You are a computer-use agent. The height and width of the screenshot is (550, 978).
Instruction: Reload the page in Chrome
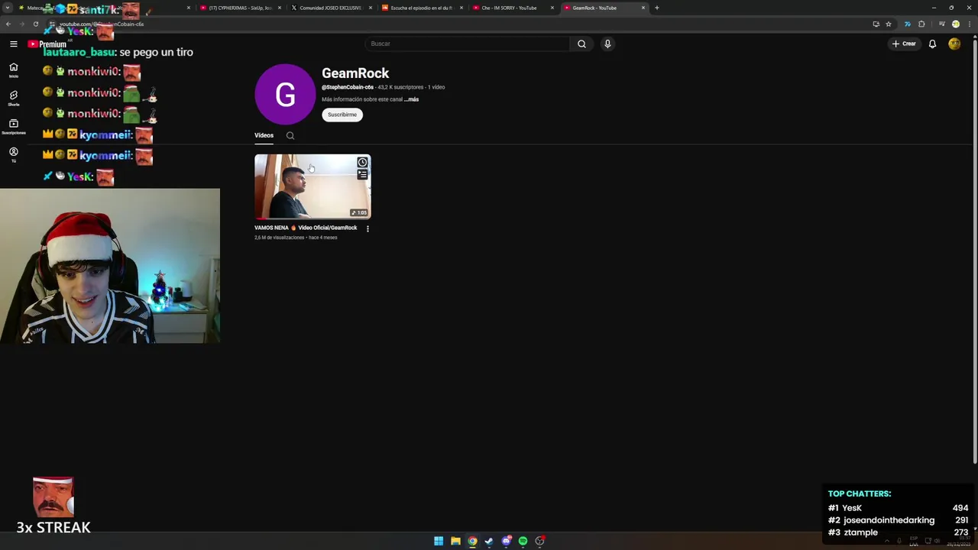coord(35,24)
